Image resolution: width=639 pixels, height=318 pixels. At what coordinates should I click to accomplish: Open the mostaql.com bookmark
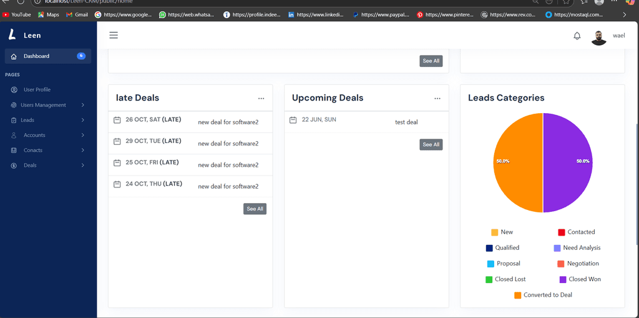click(x=574, y=15)
